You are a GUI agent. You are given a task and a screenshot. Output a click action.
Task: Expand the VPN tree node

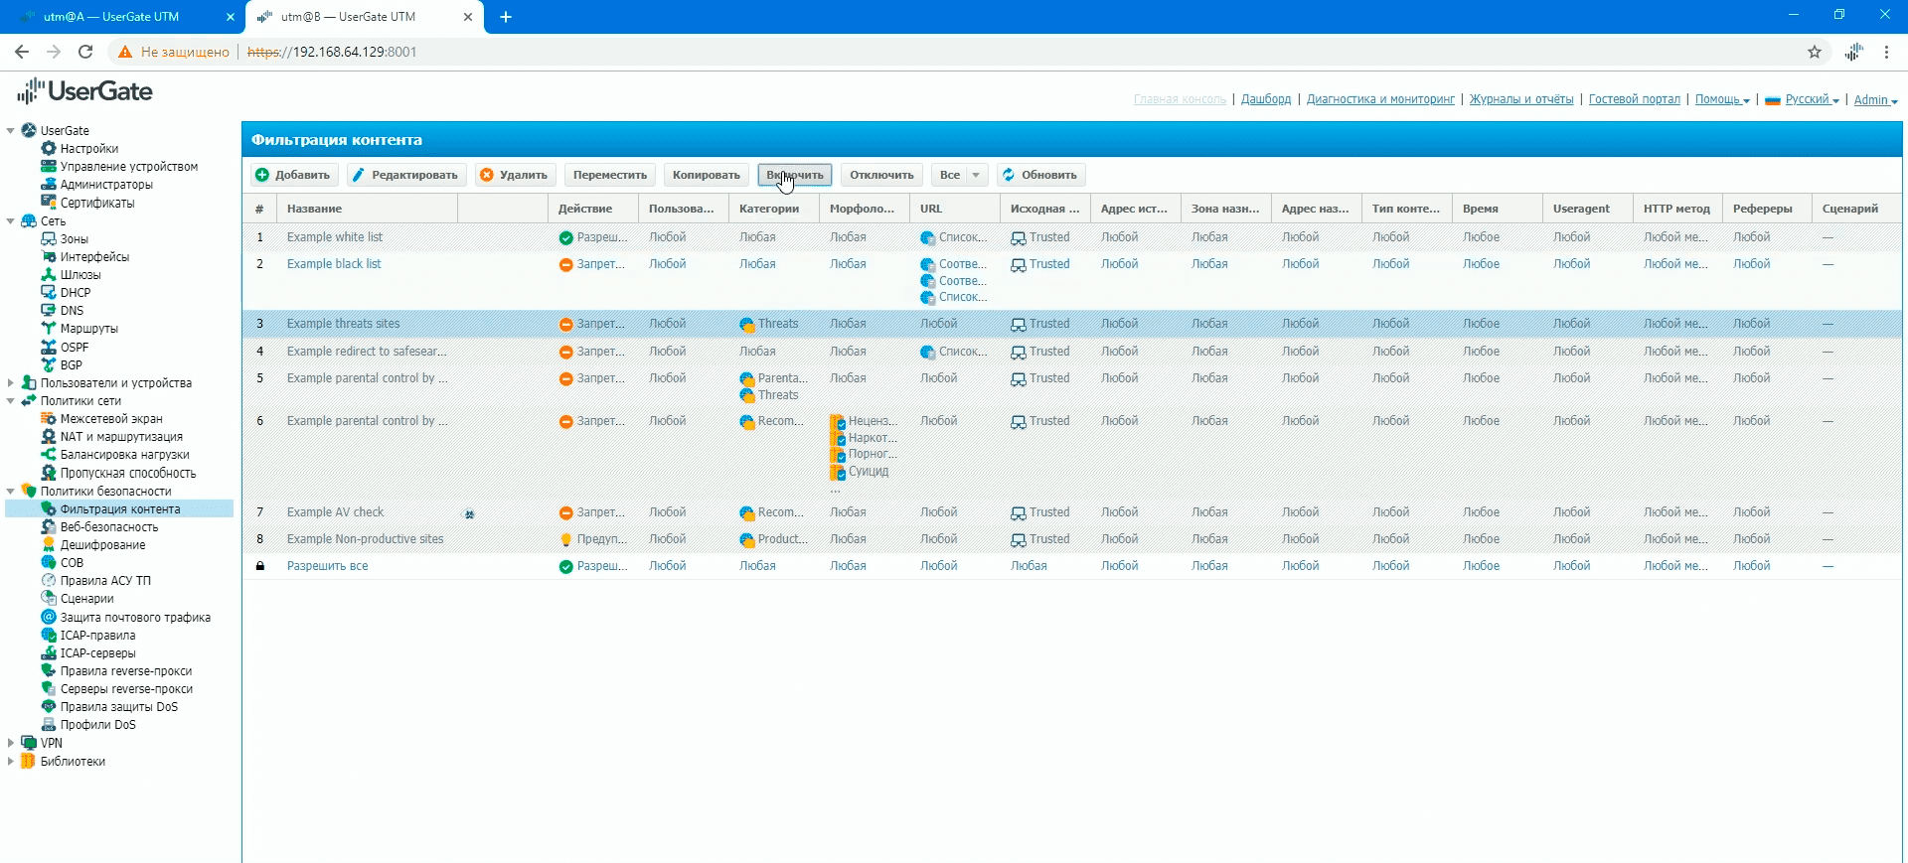[11, 743]
